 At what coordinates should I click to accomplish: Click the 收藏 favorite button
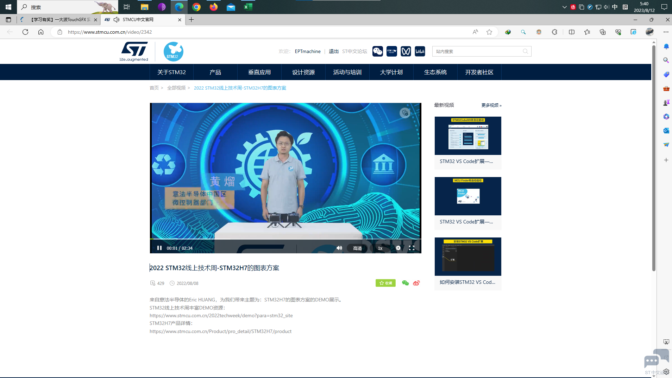pyautogui.click(x=385, y=283)
